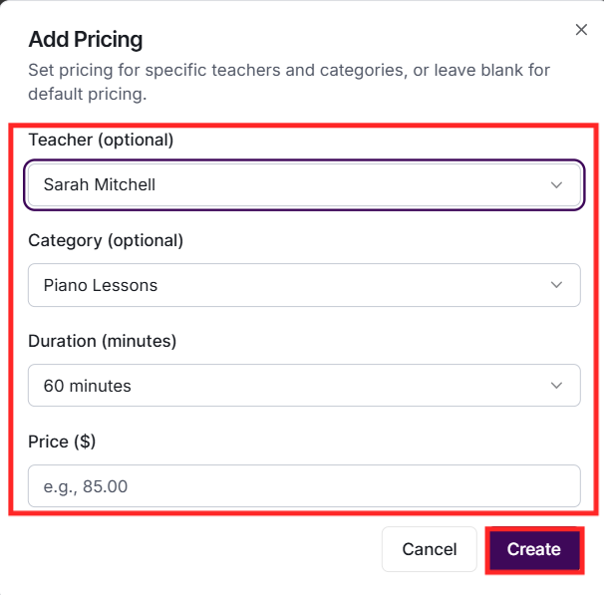Cancel adding the pricing
Image resolution: width=604 pixels, height=595 pixels.
coord(429,549)
